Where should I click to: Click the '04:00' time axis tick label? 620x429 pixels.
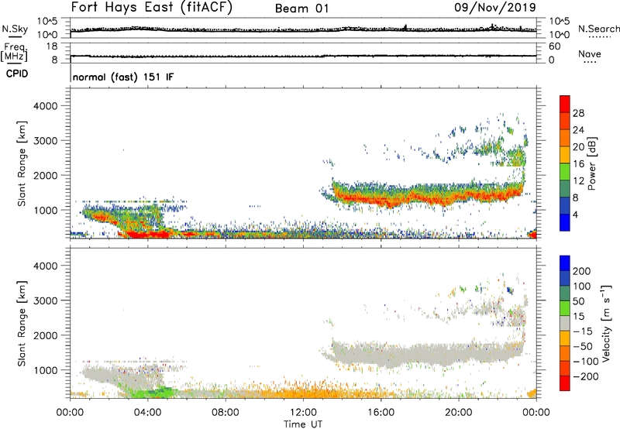click(x=148, y=413)
